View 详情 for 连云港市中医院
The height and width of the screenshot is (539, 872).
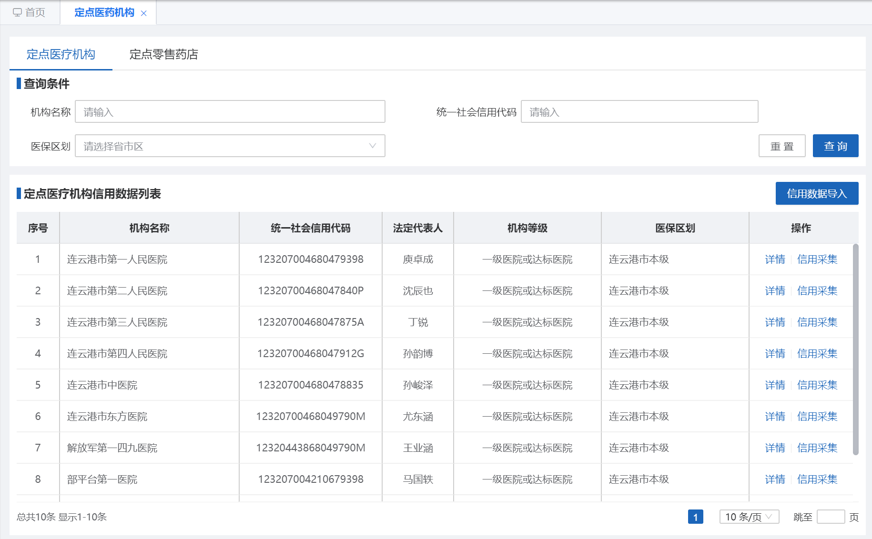pos(775,385)
